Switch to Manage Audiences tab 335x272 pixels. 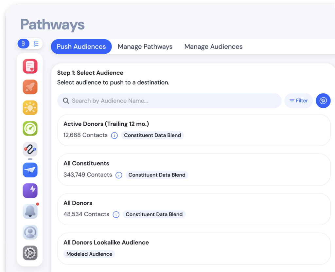point(213,46)
